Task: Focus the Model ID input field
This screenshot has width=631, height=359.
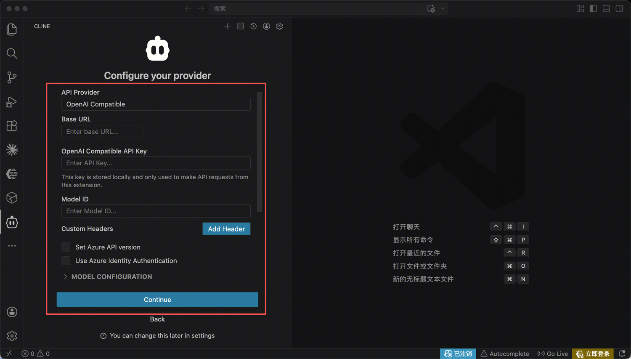Action: 156,211
